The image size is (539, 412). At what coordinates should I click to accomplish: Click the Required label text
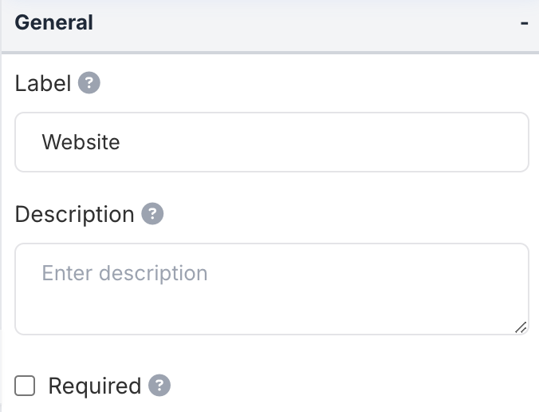[x=94, y=386]
